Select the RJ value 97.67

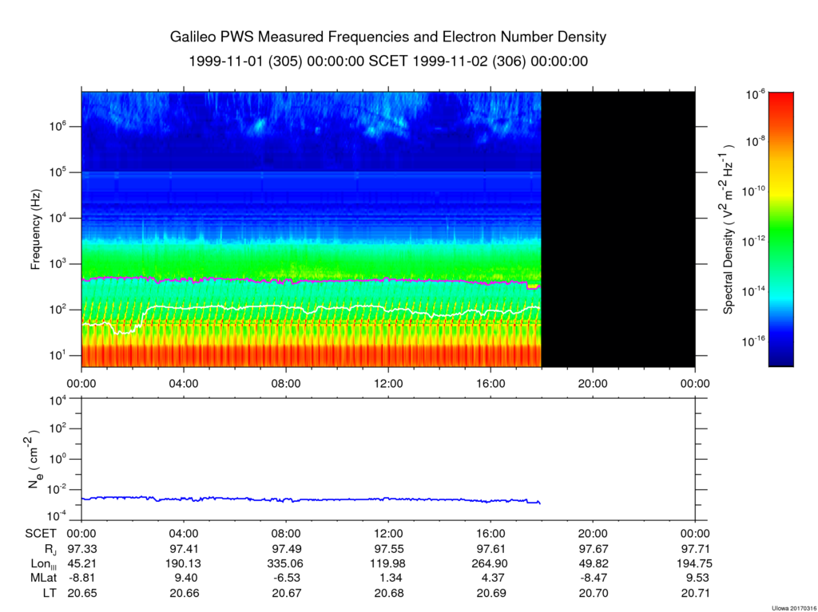[594, 549]
